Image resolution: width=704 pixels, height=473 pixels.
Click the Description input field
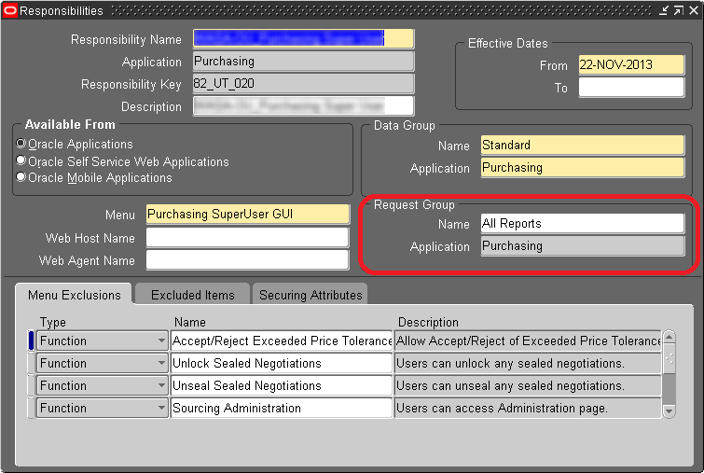(x=303, y=106)
